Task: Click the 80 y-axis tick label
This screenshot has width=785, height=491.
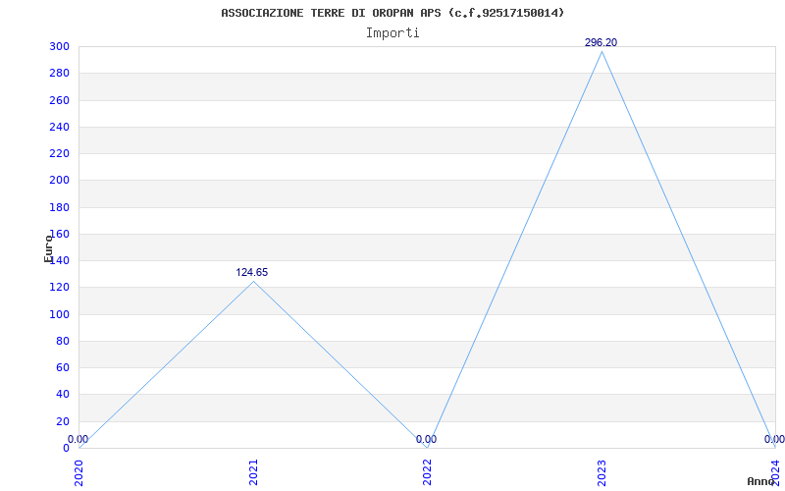Action: 63,341
